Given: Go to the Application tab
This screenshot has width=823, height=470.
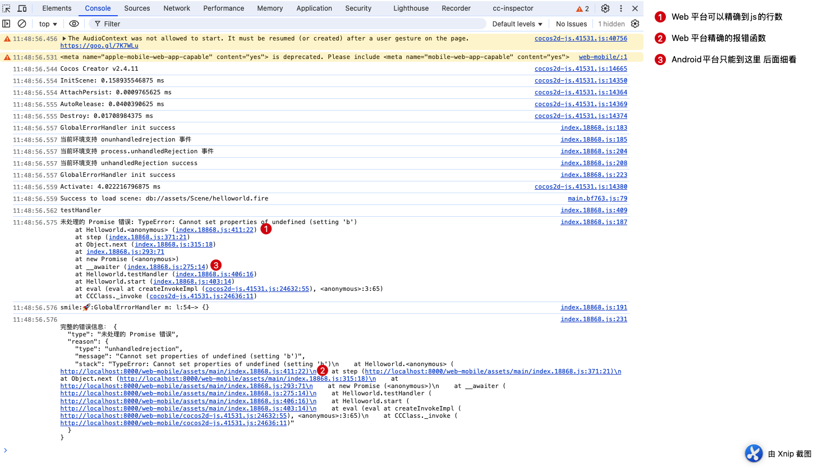Looking at the screenshot, I should coord(314,8).
